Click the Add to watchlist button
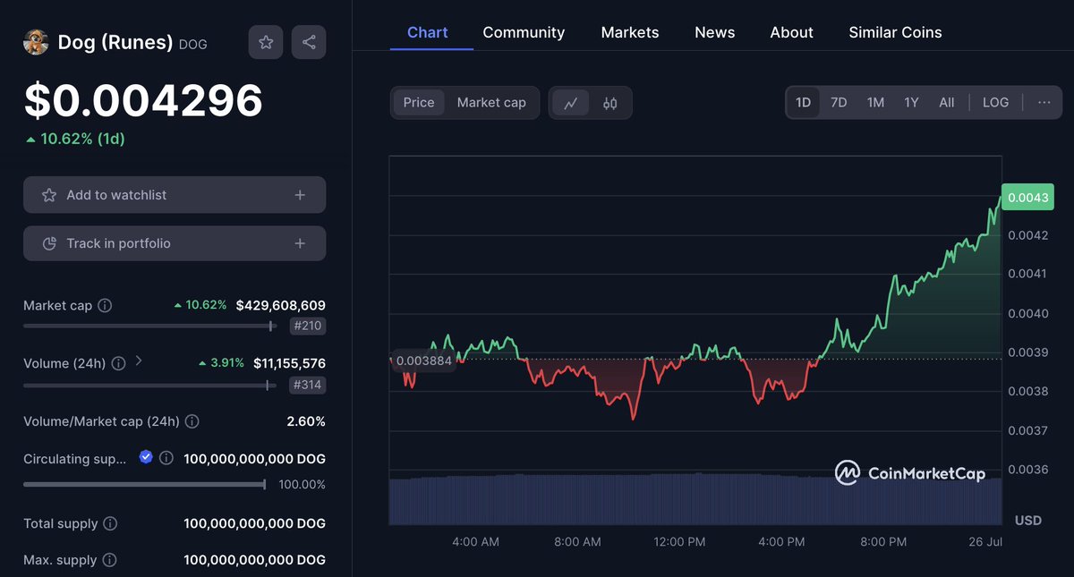 [175, 195]
